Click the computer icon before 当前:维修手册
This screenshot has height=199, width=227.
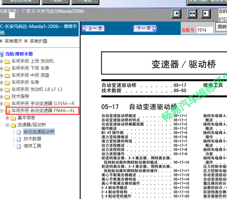[x=2, y=54]
